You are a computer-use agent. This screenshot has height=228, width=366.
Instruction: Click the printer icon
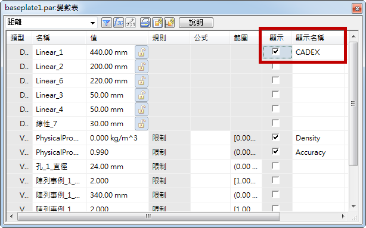pos(145,23)
